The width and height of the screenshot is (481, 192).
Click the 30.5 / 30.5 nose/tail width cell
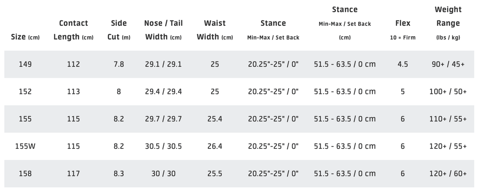(x=163, y=146)
